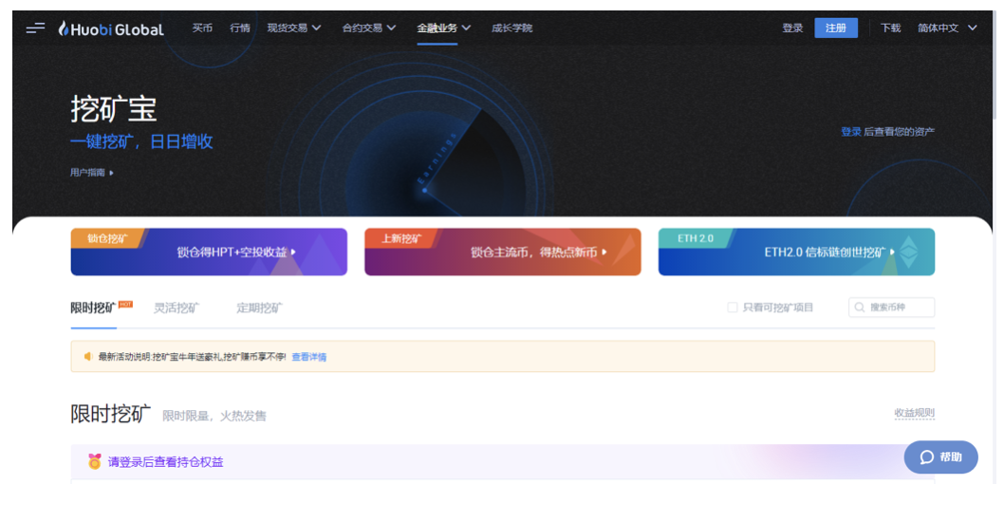
Task: Click the 登录 link in header
Action: pos(792,28)
